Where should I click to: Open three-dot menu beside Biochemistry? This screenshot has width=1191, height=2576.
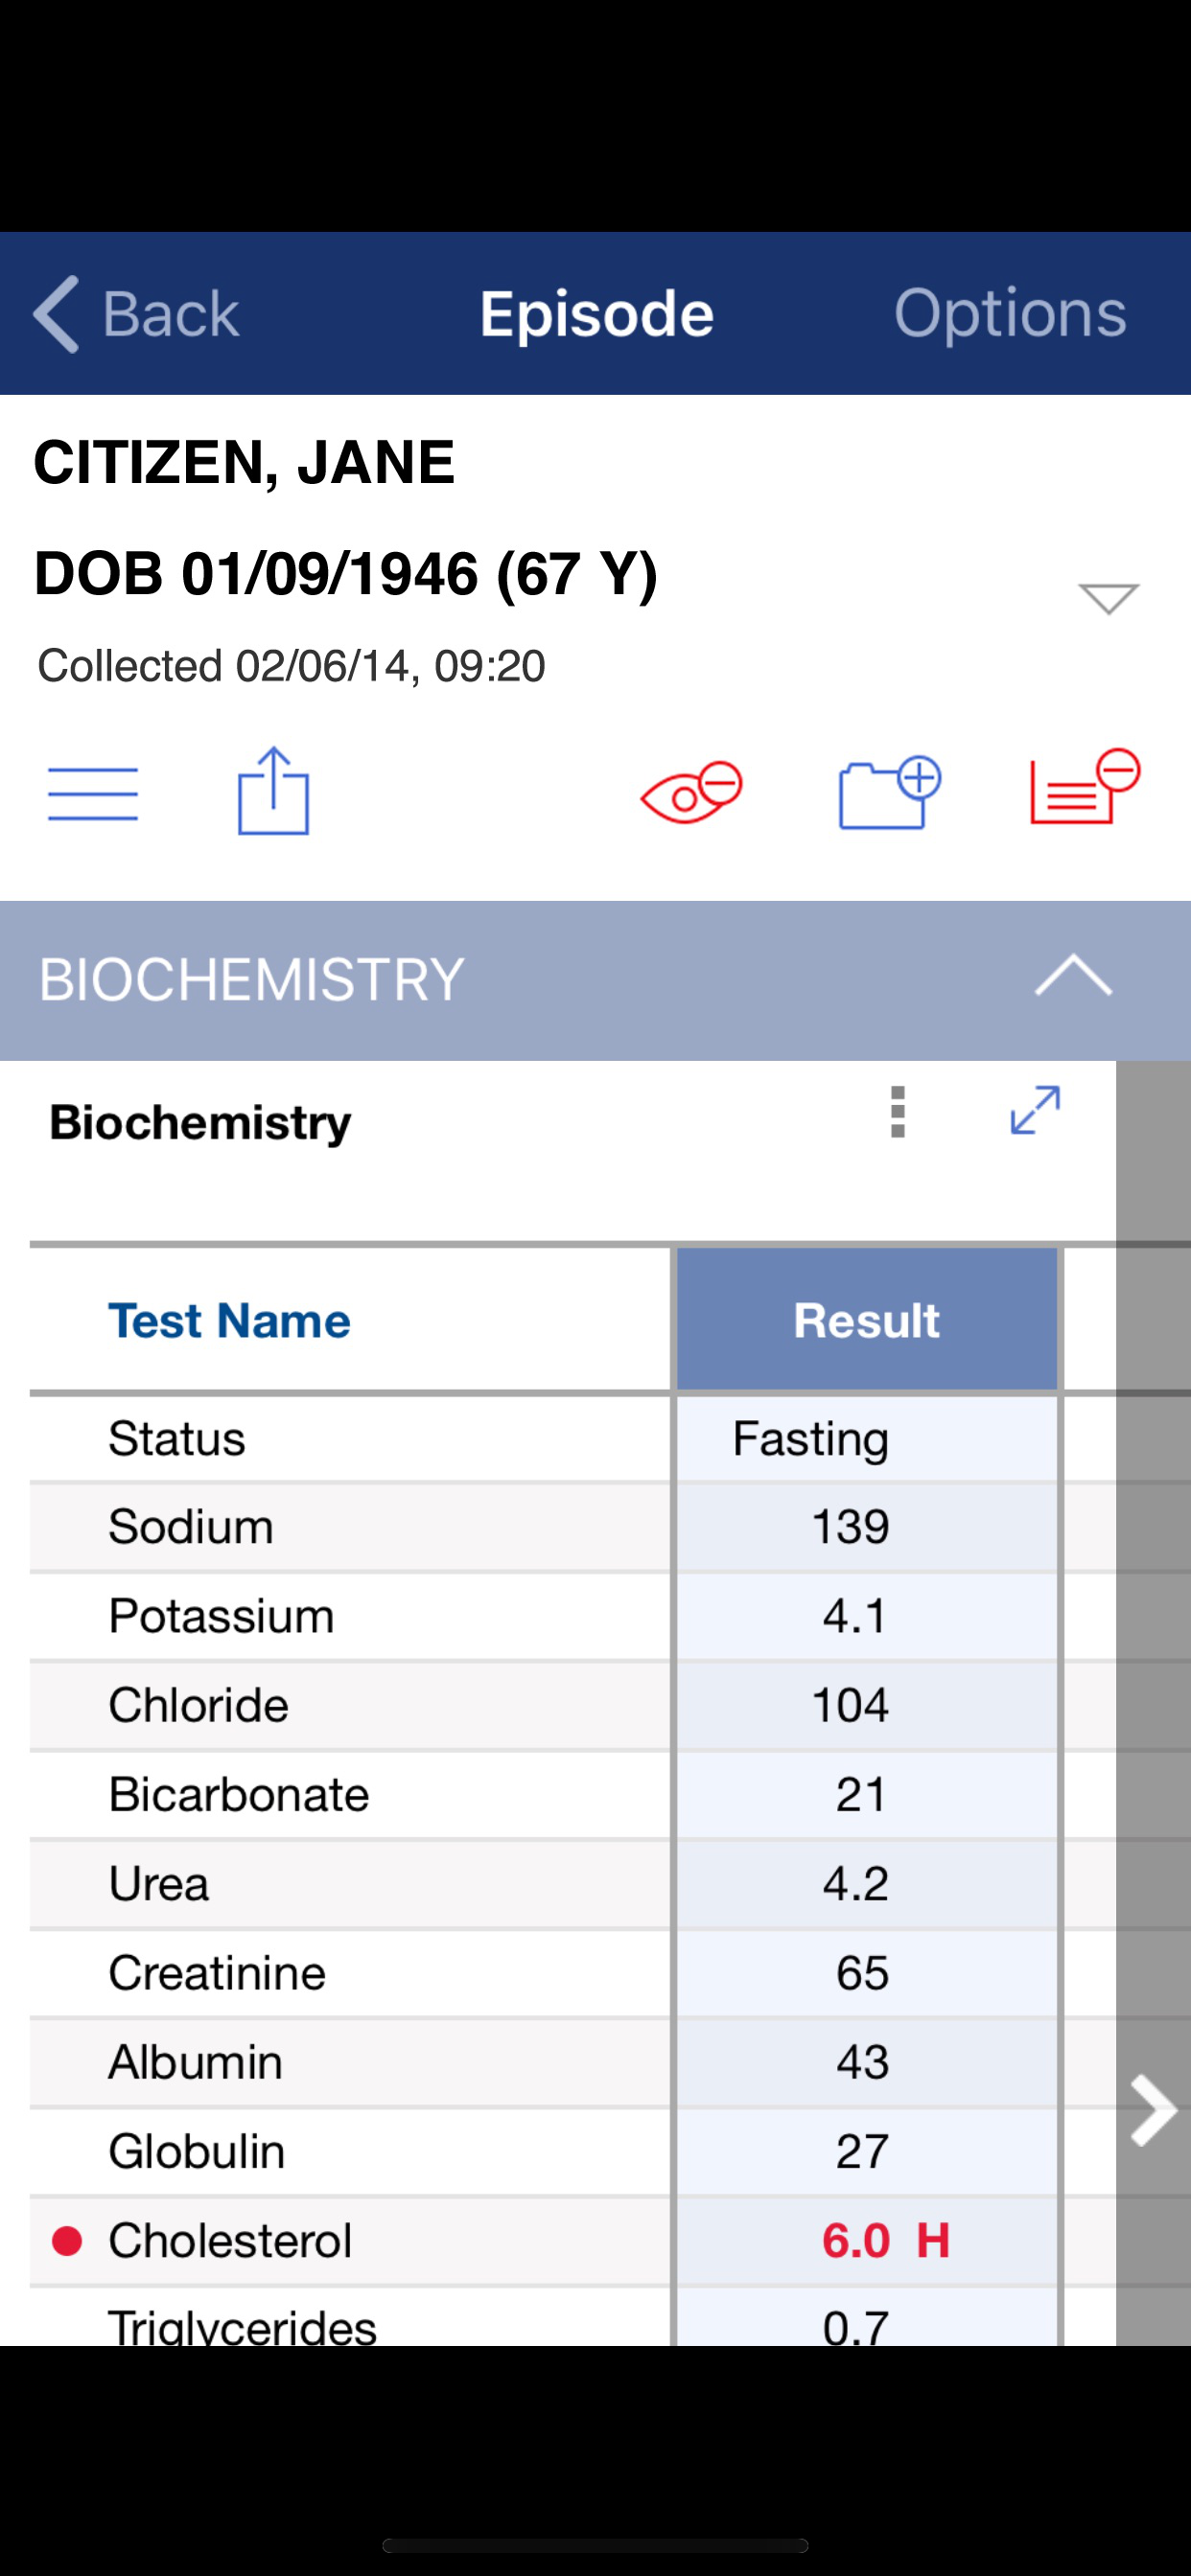[x=898, y=1112]
